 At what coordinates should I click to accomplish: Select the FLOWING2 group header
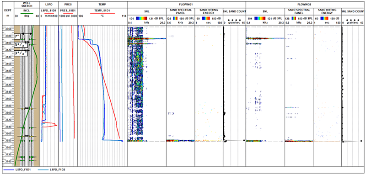coord(305,4)
